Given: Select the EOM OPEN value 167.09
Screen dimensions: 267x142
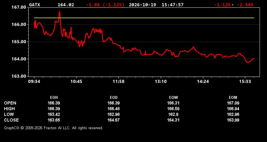Looking at the screenshot, I should [x=233, y=103].
